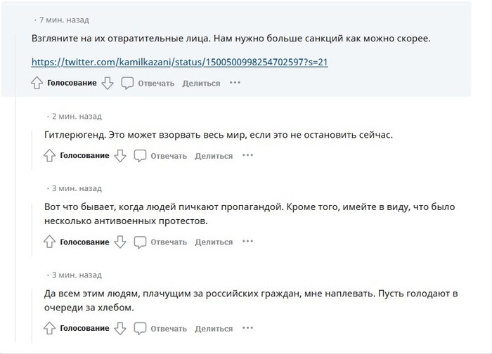492x354 pixels.
Task: Upvote the comment about bread queues
Action: (50, 329)
